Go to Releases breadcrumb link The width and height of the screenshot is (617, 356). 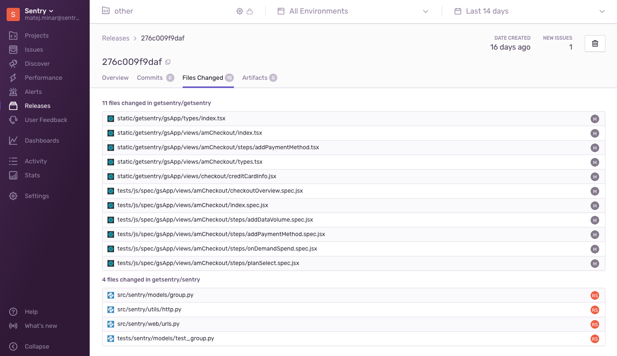(x=116, y=38)
